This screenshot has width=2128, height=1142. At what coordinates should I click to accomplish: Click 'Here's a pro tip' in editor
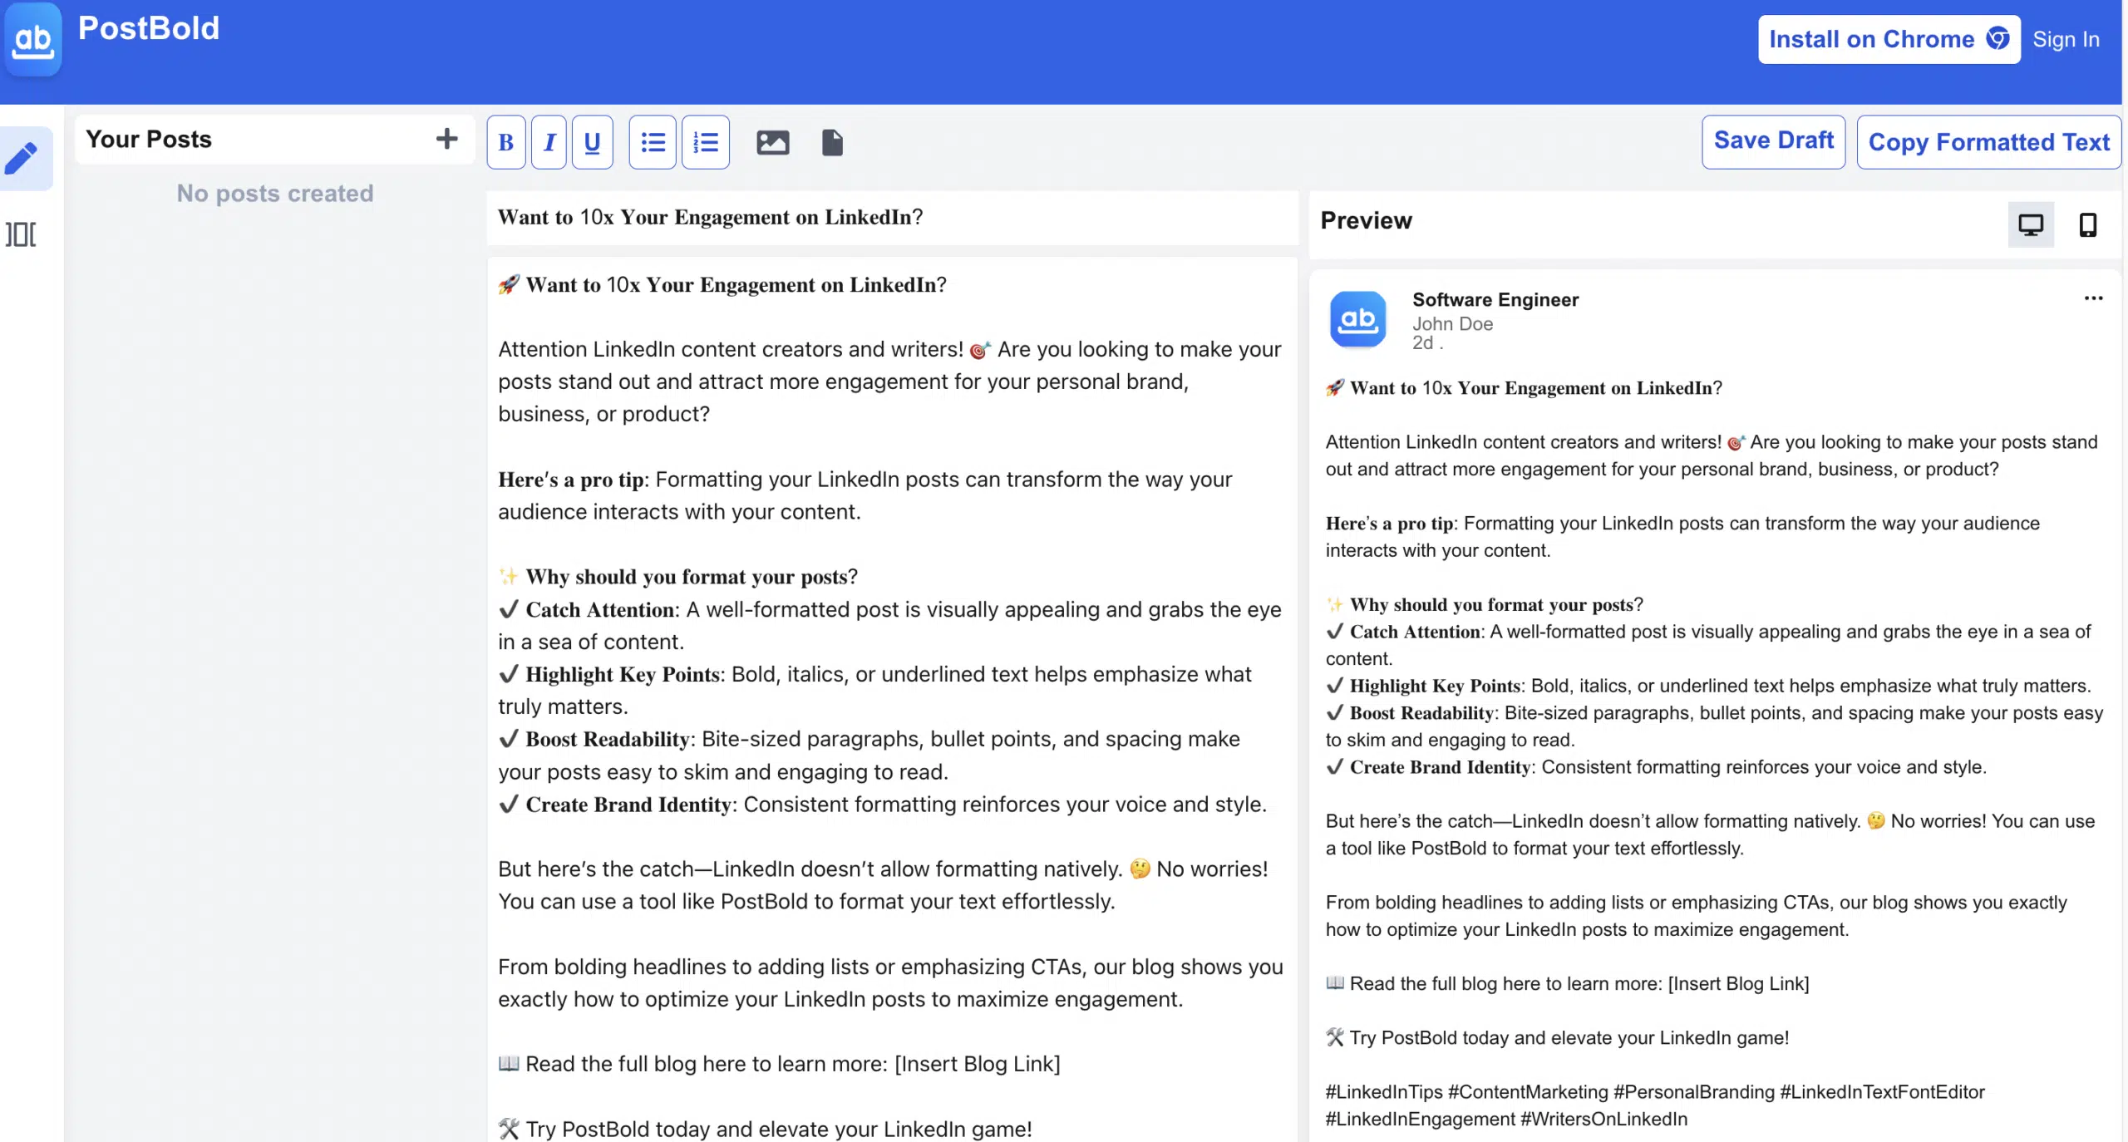(571, 480)
